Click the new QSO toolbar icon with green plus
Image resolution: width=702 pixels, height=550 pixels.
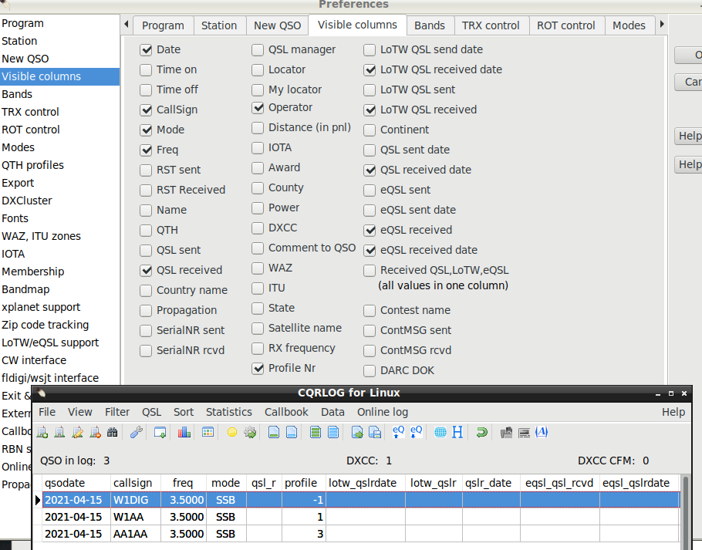click(x=42, y=432)
